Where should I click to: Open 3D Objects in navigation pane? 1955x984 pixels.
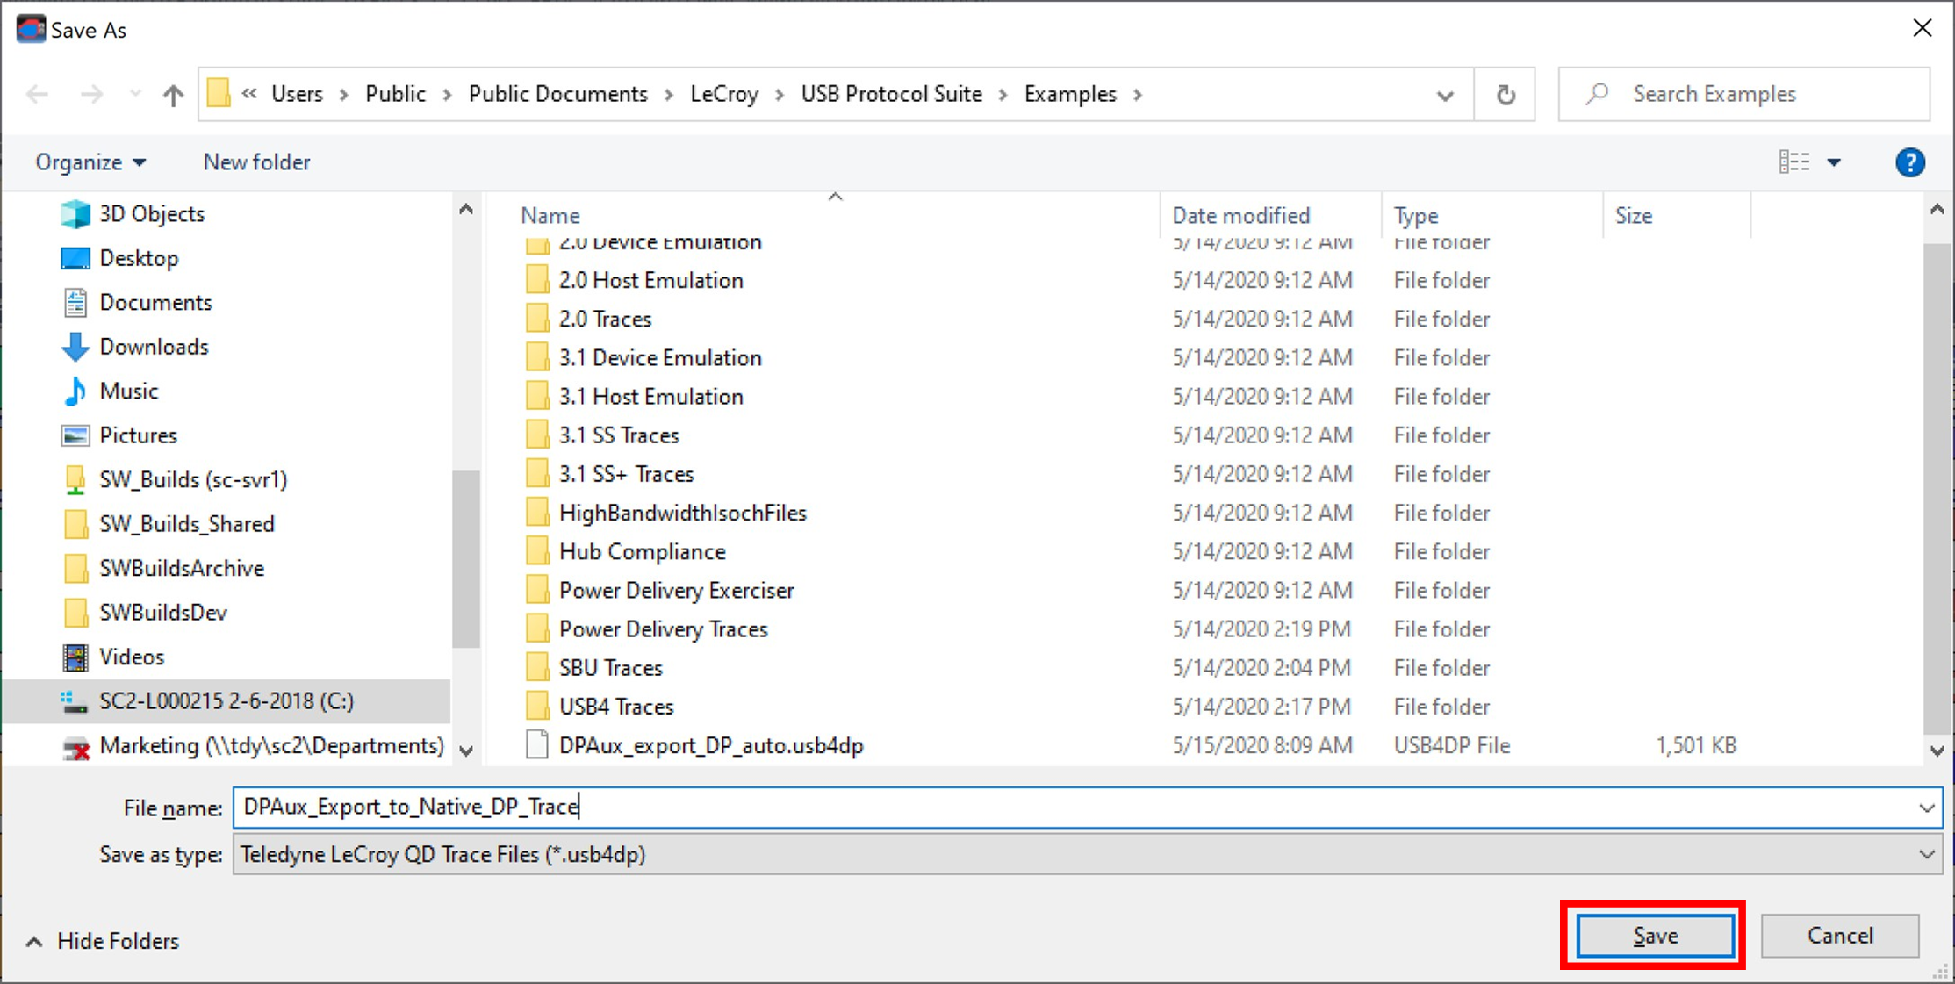tap(151, 213)
